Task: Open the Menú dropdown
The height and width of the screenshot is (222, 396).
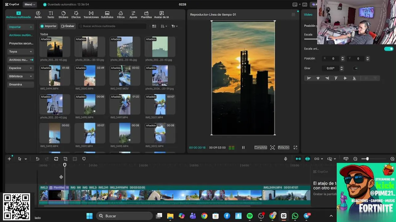Action: tap(30, 4)
